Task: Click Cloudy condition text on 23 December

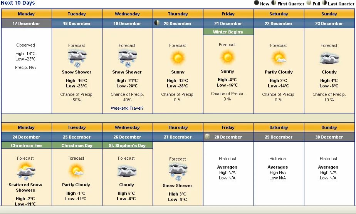Action: (329, 72)
